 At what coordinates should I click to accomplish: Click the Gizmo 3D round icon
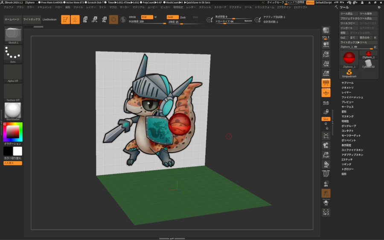[113, 19]
